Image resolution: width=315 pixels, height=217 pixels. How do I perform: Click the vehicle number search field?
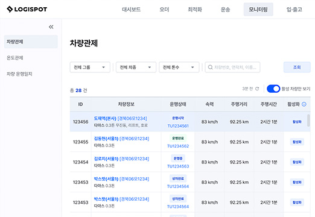pyautogui.click(x=232, y=67)
